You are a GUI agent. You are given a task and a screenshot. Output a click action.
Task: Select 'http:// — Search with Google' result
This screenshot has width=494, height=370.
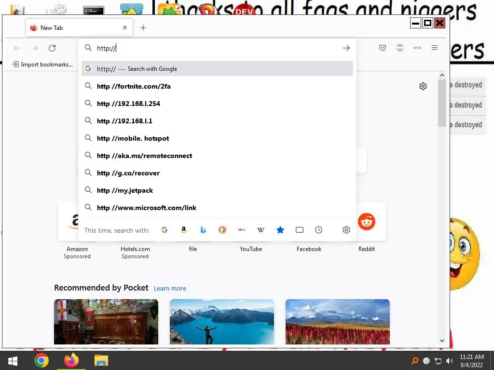click(217, 68)
